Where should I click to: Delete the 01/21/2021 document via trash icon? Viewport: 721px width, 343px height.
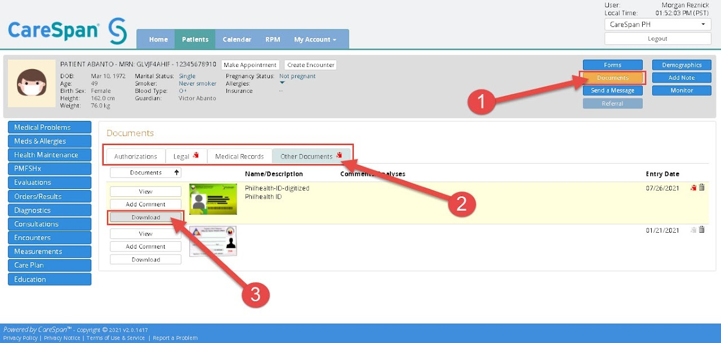click(702, 230)
